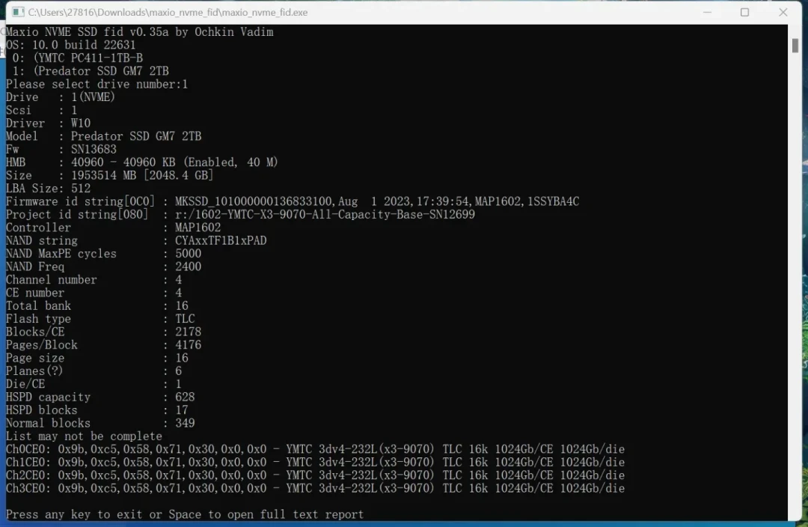
Task: Click the firmware value 'SN13683'
Action: [94, 149]
